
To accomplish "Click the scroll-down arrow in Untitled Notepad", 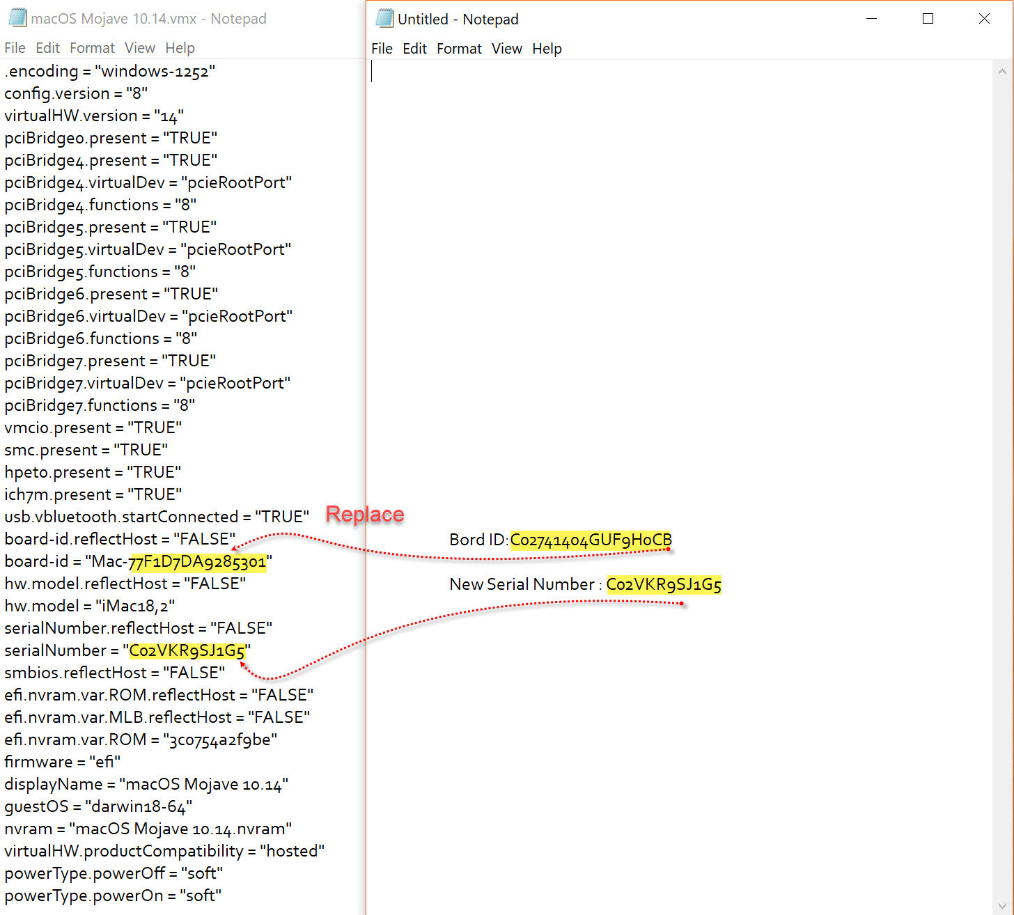I will [1002, 906].
